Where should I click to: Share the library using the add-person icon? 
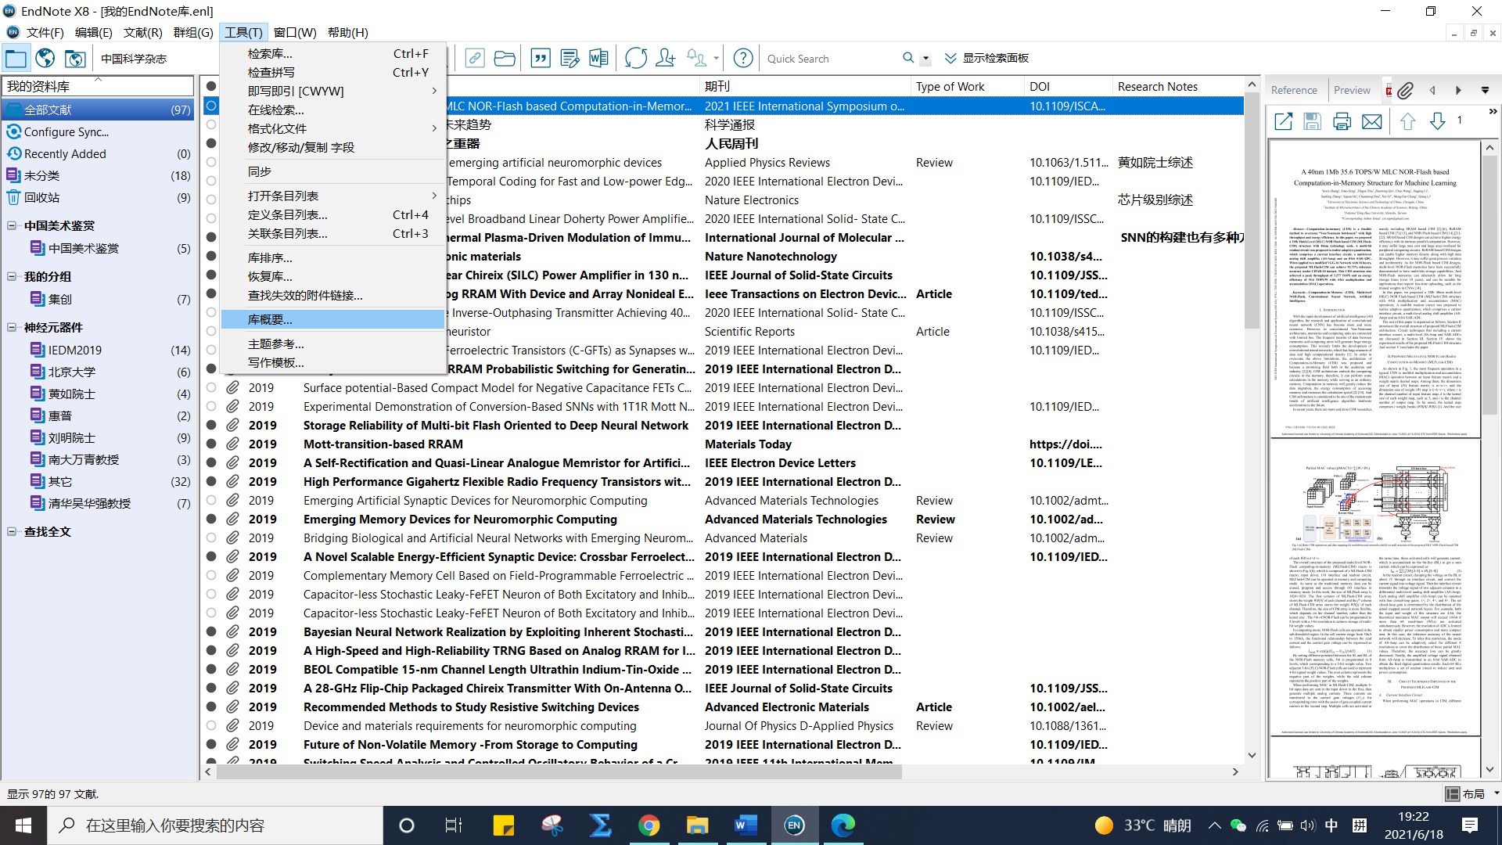[665, 58]
